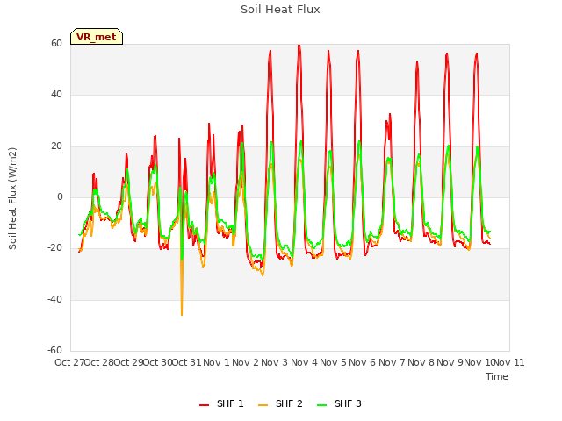Click the red SHF 1 legend marker

tap(204, 405)
